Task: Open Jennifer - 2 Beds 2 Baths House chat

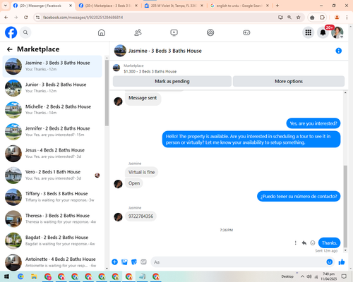Action: coord(52,132)
